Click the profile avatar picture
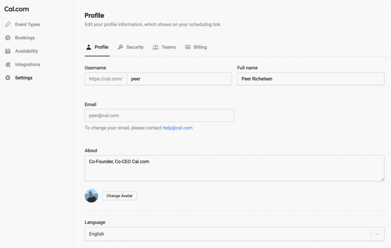Viewport: 391px width, 248px height. [91, 196]
